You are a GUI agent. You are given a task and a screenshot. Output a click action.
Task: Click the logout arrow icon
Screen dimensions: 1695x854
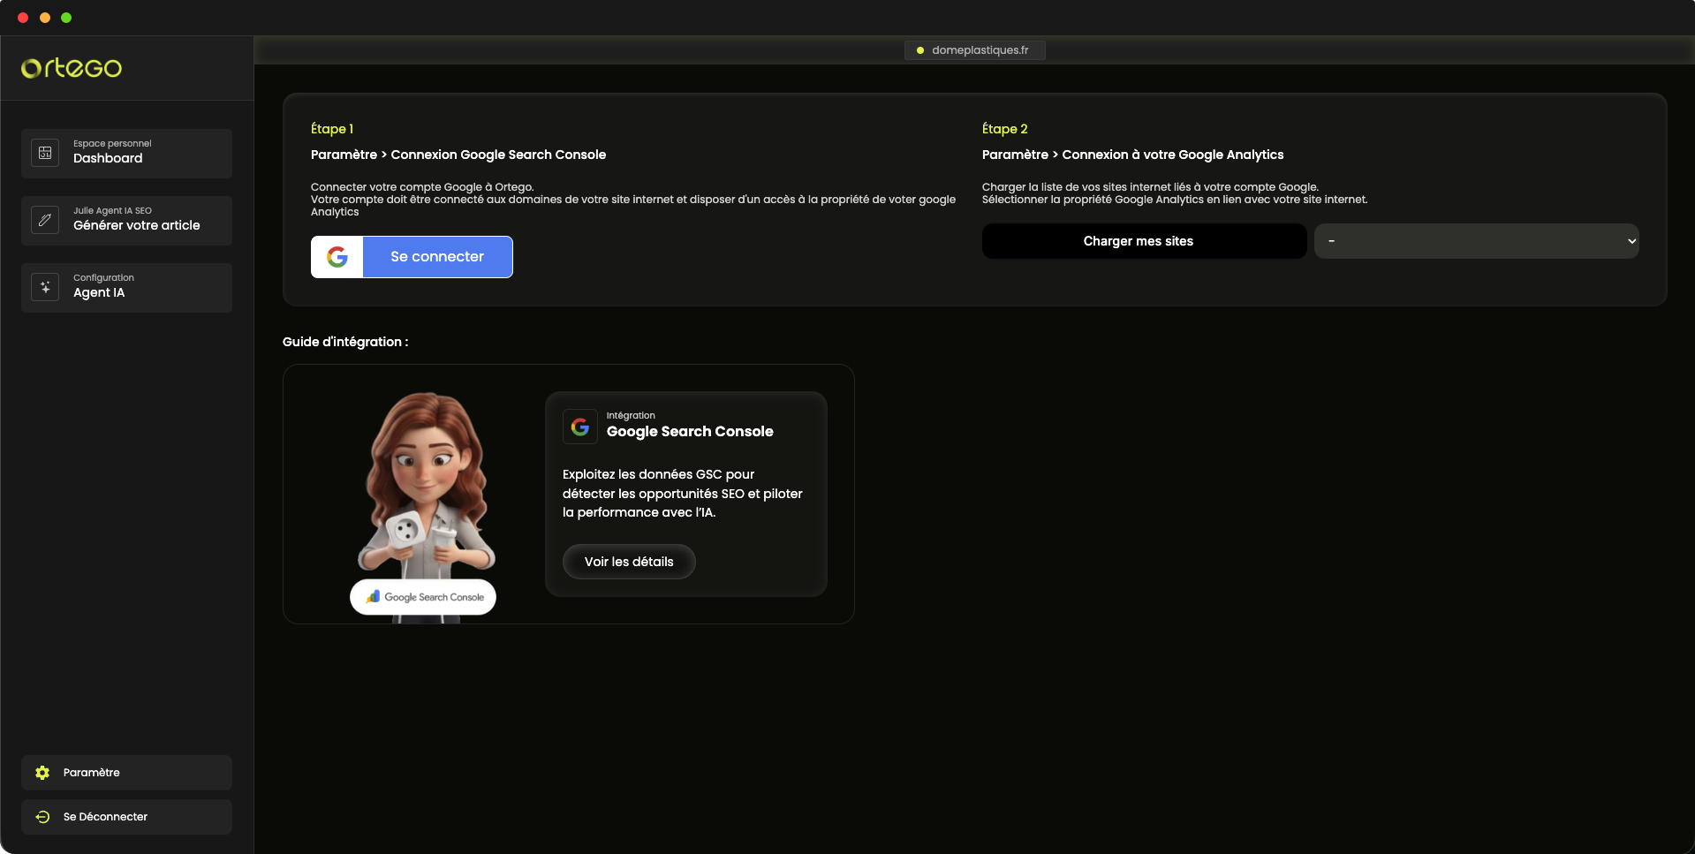42,817
